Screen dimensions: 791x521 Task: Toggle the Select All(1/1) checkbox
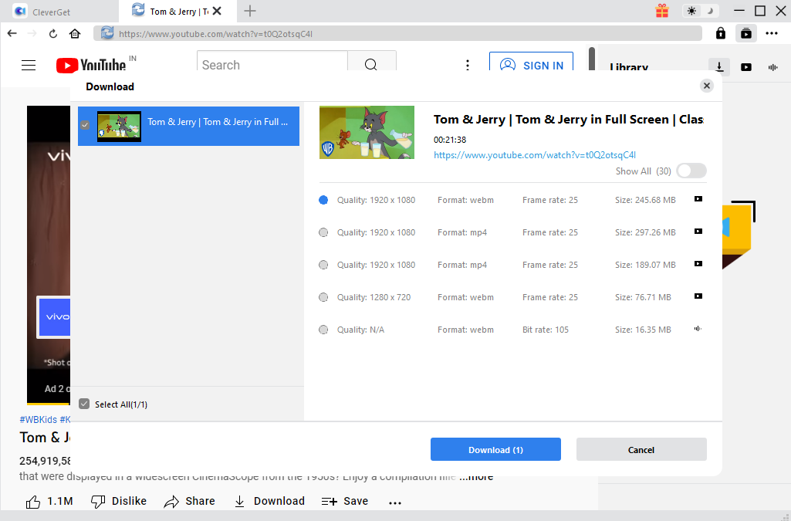pos(84,404)
